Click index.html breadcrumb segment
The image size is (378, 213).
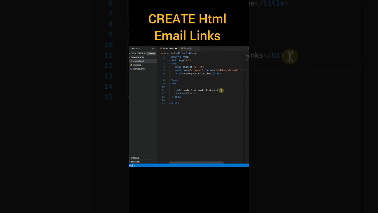(x=169, y=53)
